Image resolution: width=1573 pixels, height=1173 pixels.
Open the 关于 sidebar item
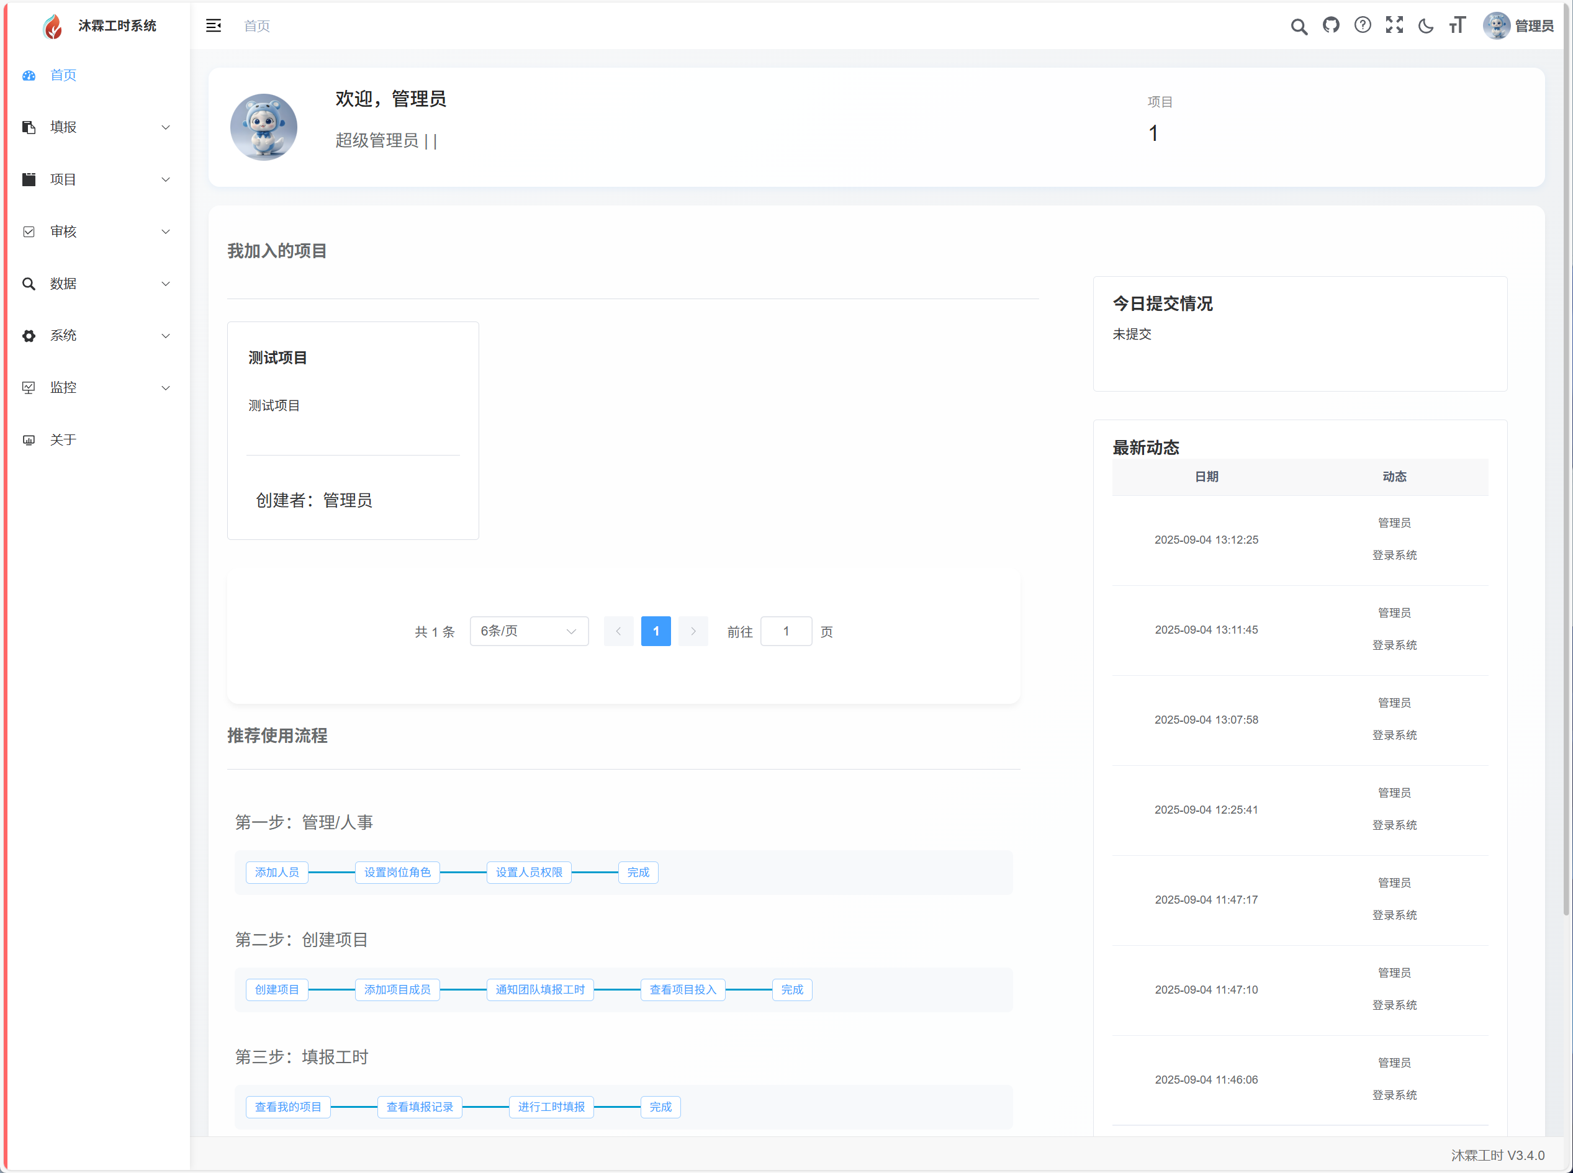pos(63,440)
